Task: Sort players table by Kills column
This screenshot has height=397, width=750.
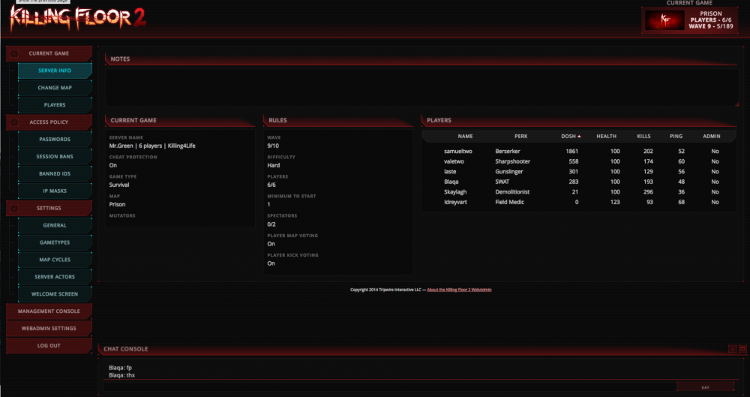Action: [643, 137]
